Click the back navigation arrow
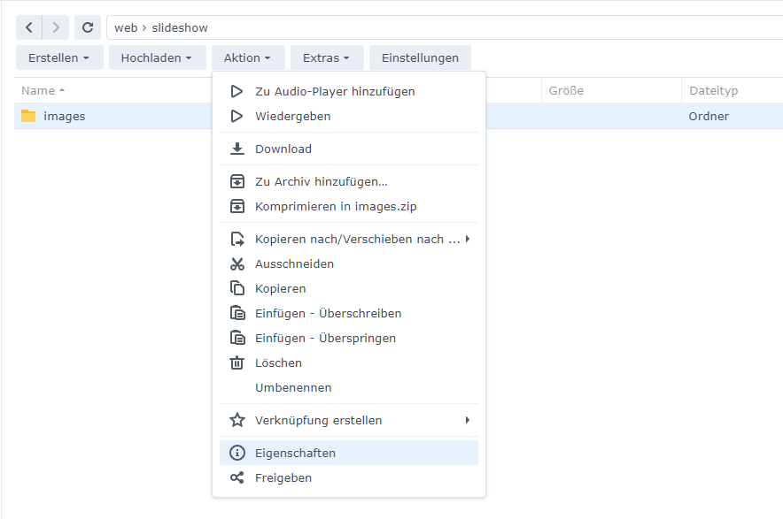 pyautogui.click(x=27, y=27)
